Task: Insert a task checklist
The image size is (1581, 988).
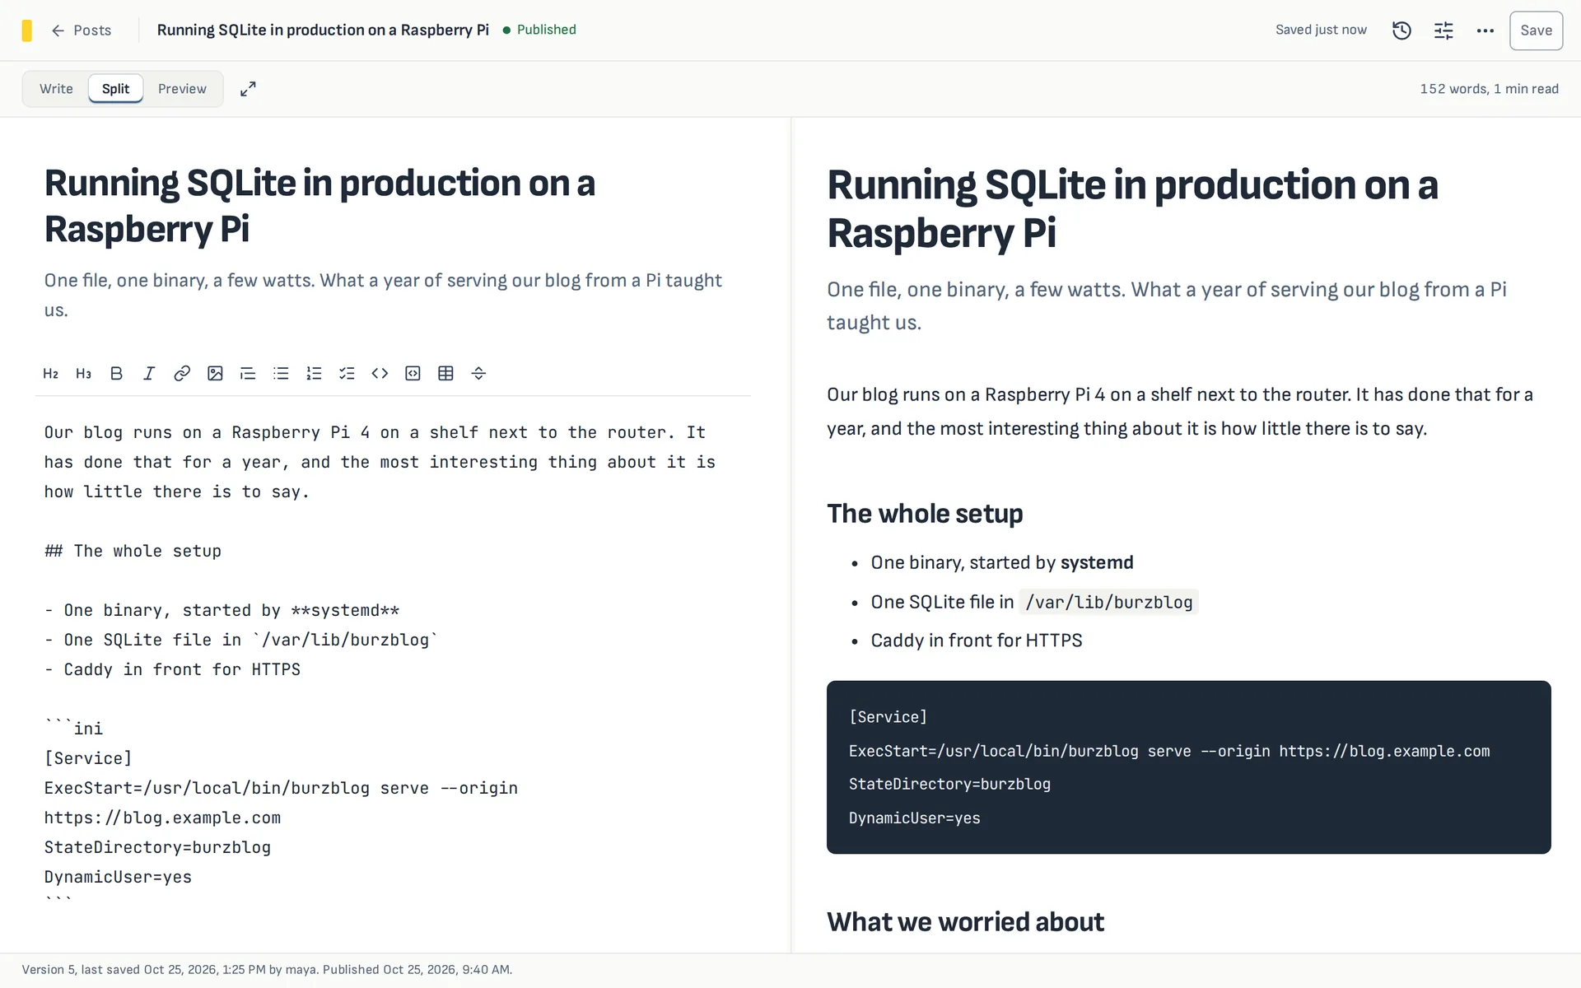Action: click(347, 374)
